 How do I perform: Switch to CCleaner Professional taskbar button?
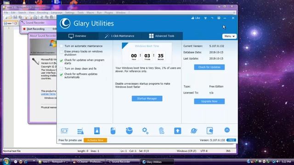click(x=88, y=162)
